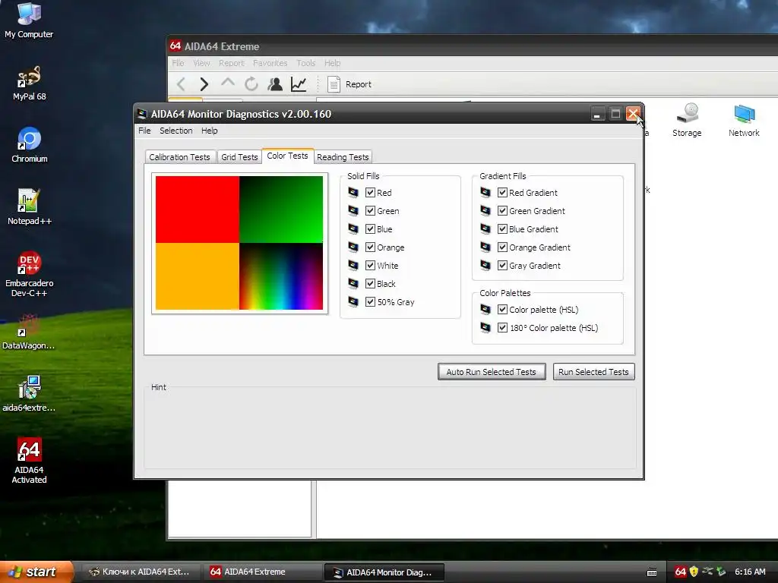Click the preview icon beside 50% Gray

pyautogui.click(x=353, y=301)
